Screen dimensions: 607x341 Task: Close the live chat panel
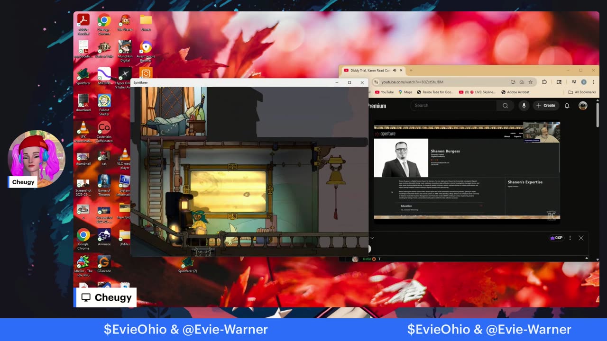(581, 238)
